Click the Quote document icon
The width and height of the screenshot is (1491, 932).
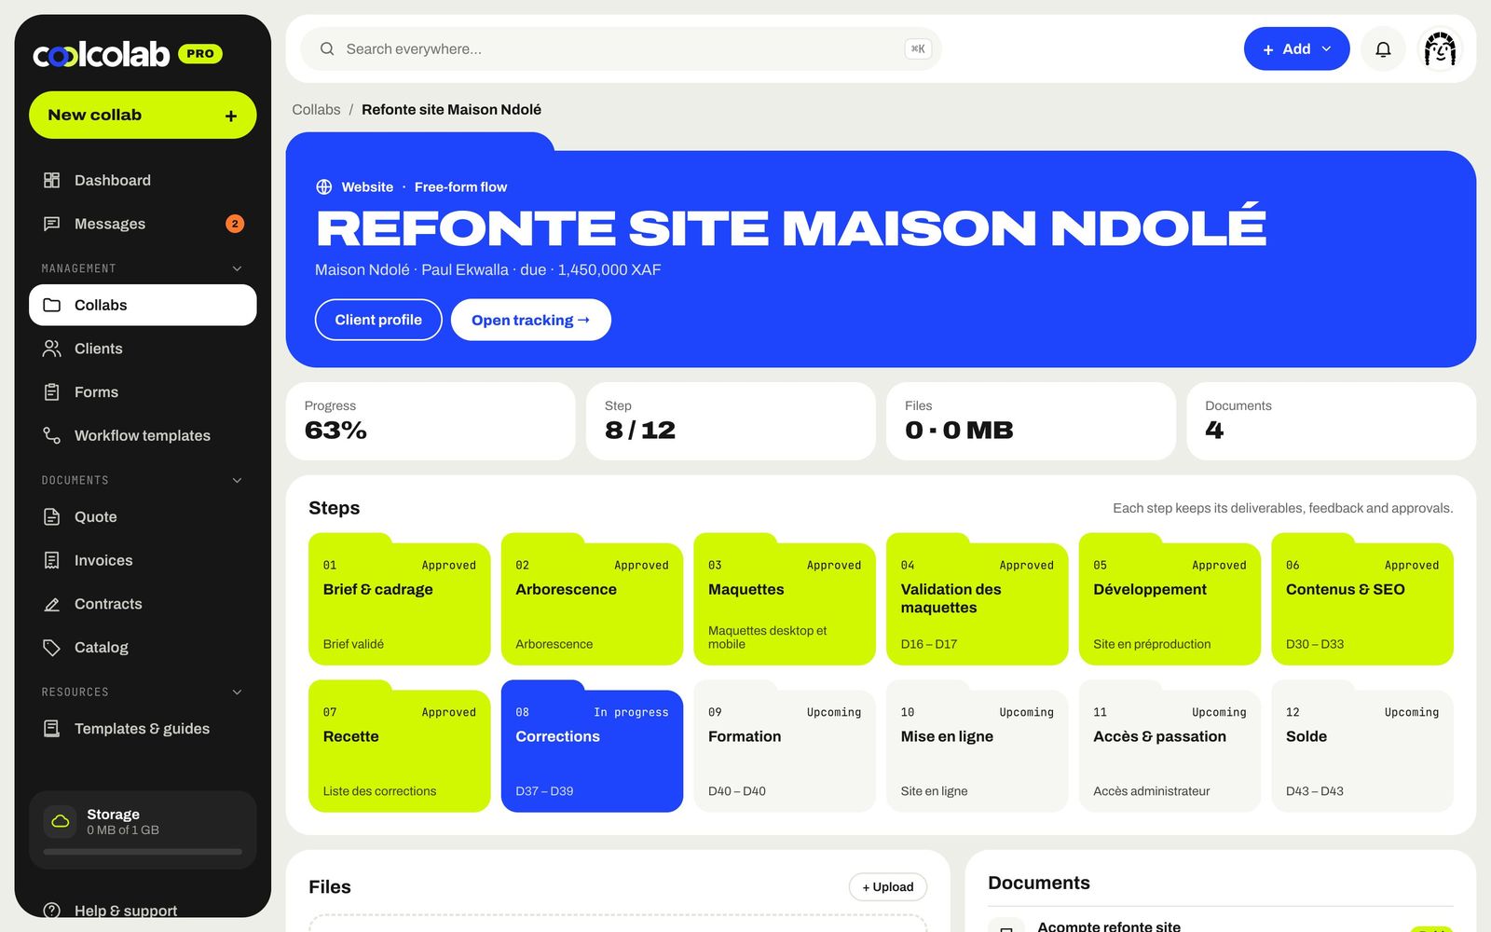tap(52, 517)
